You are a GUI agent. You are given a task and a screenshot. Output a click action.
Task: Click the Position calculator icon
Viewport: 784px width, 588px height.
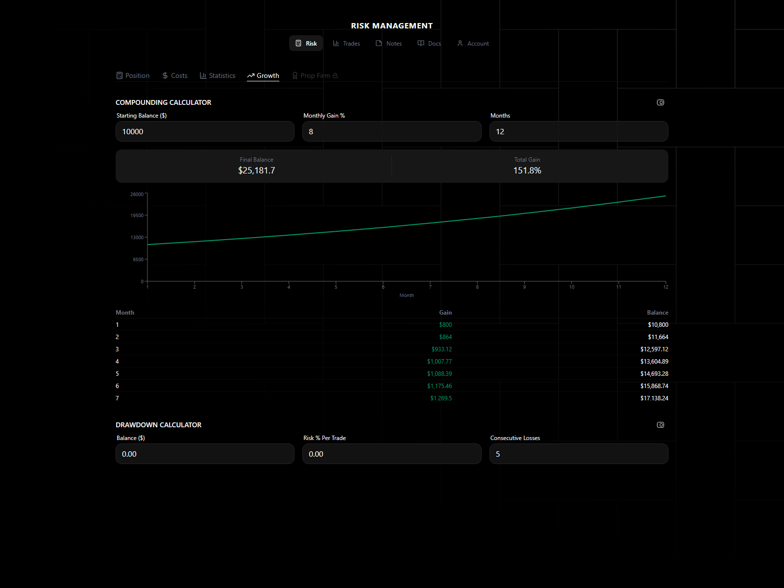(120, 75)
